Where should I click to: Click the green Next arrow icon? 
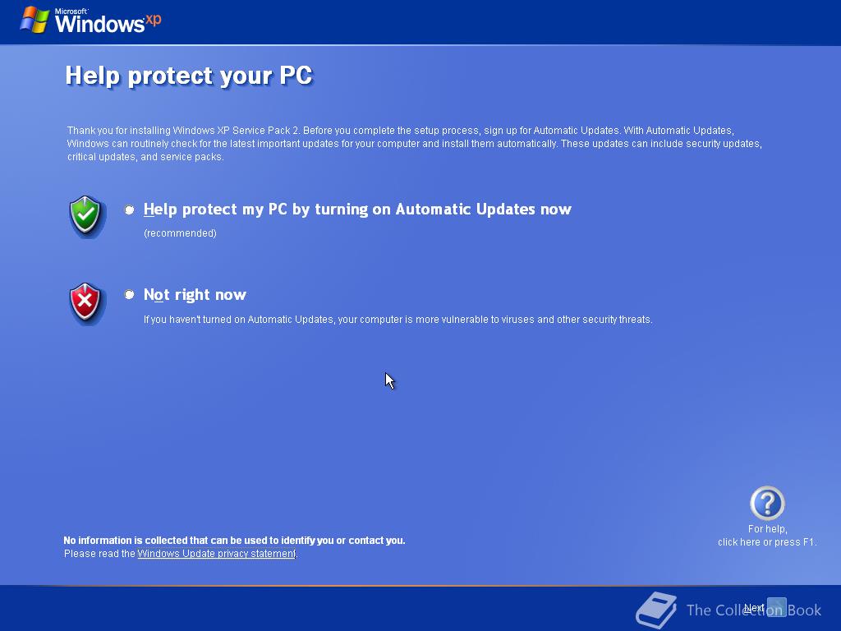click(x=776, y=608)
